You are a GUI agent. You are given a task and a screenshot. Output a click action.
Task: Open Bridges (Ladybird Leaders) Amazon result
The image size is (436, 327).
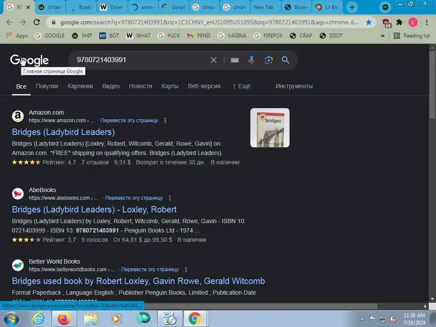click(63, 132)
